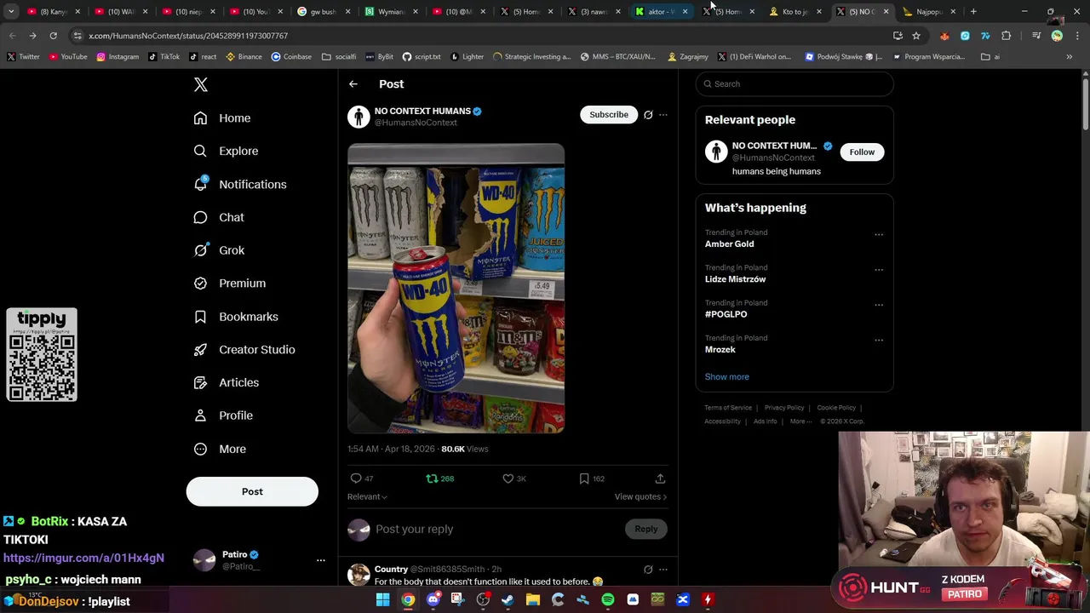Viewport: 1090px width, 613px height.
Task: Click the large Post button
Action: [x=252, y=491]
